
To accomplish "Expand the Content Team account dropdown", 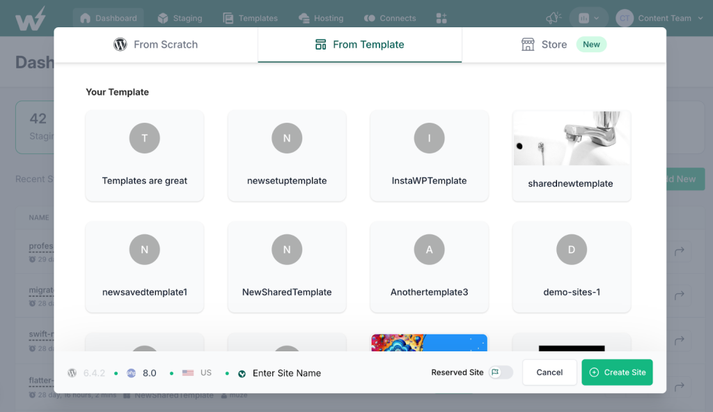I will click(x=659, y=18).
